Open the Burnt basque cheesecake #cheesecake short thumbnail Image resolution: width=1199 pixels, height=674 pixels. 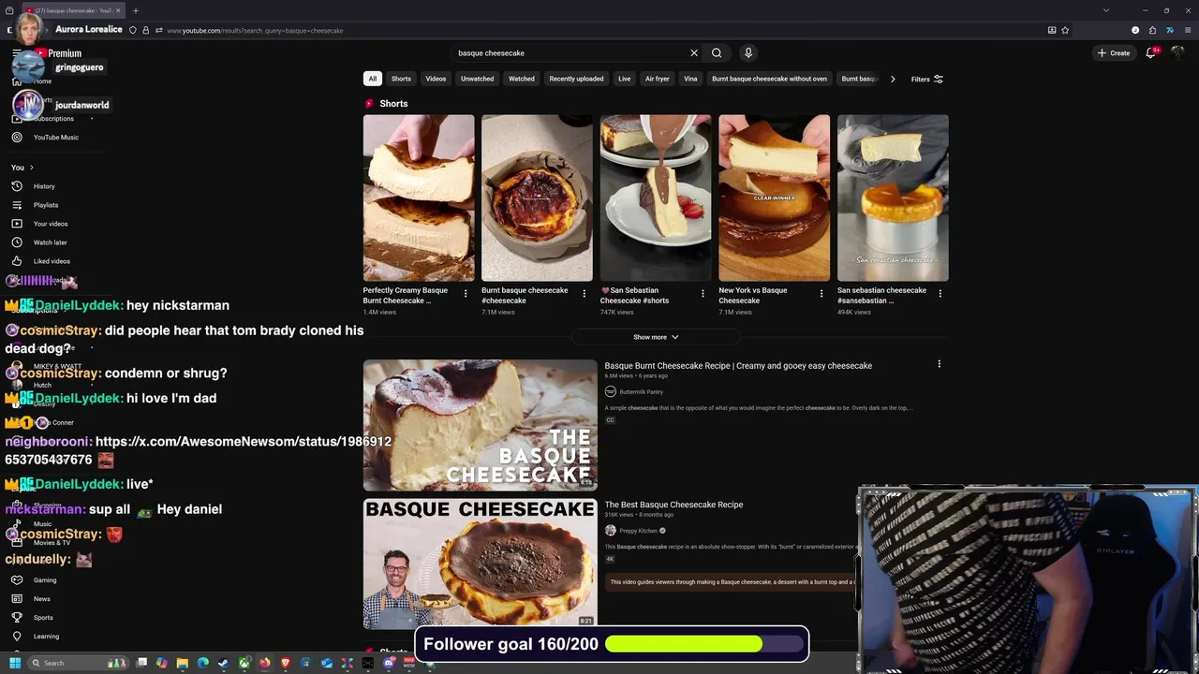pos(537,198)
